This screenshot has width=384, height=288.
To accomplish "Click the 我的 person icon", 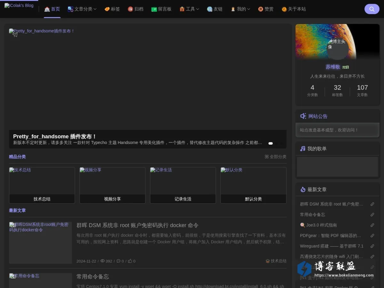I will (233, 9).
